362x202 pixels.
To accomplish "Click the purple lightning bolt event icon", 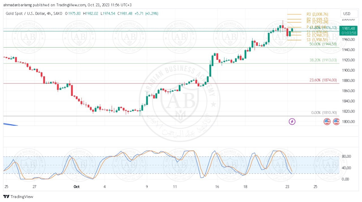I will (292, 122).
